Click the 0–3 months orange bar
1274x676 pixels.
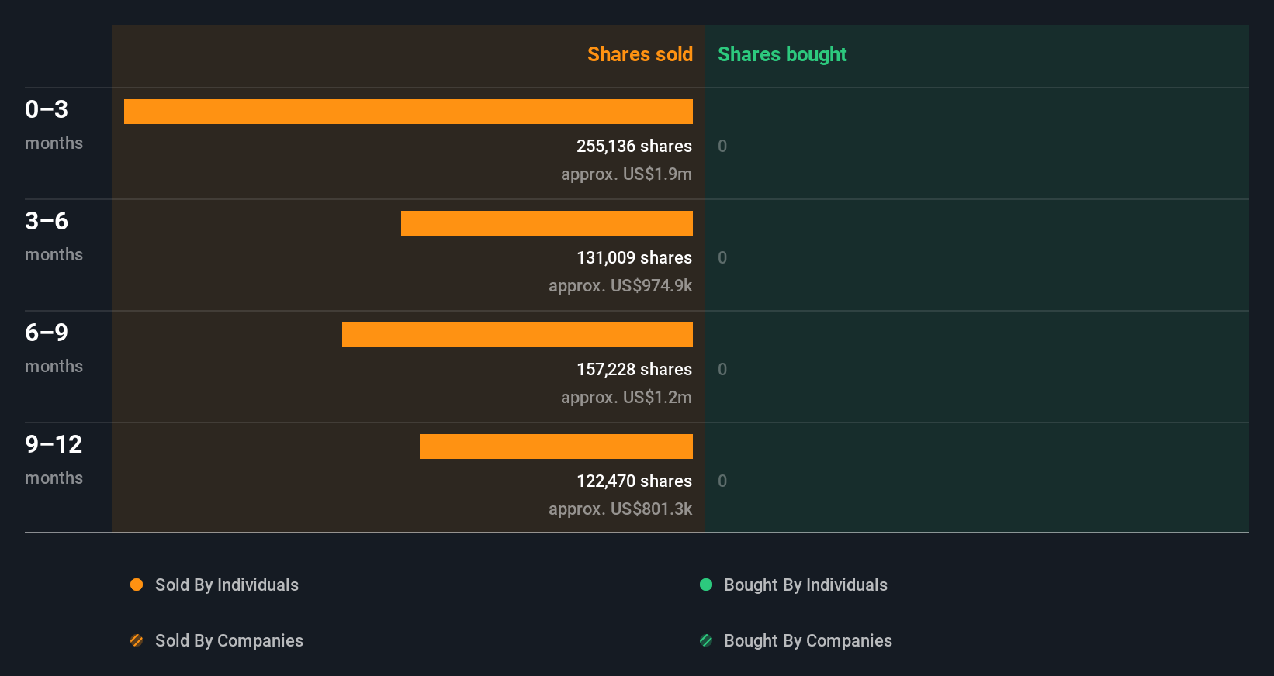pos(408,112)
